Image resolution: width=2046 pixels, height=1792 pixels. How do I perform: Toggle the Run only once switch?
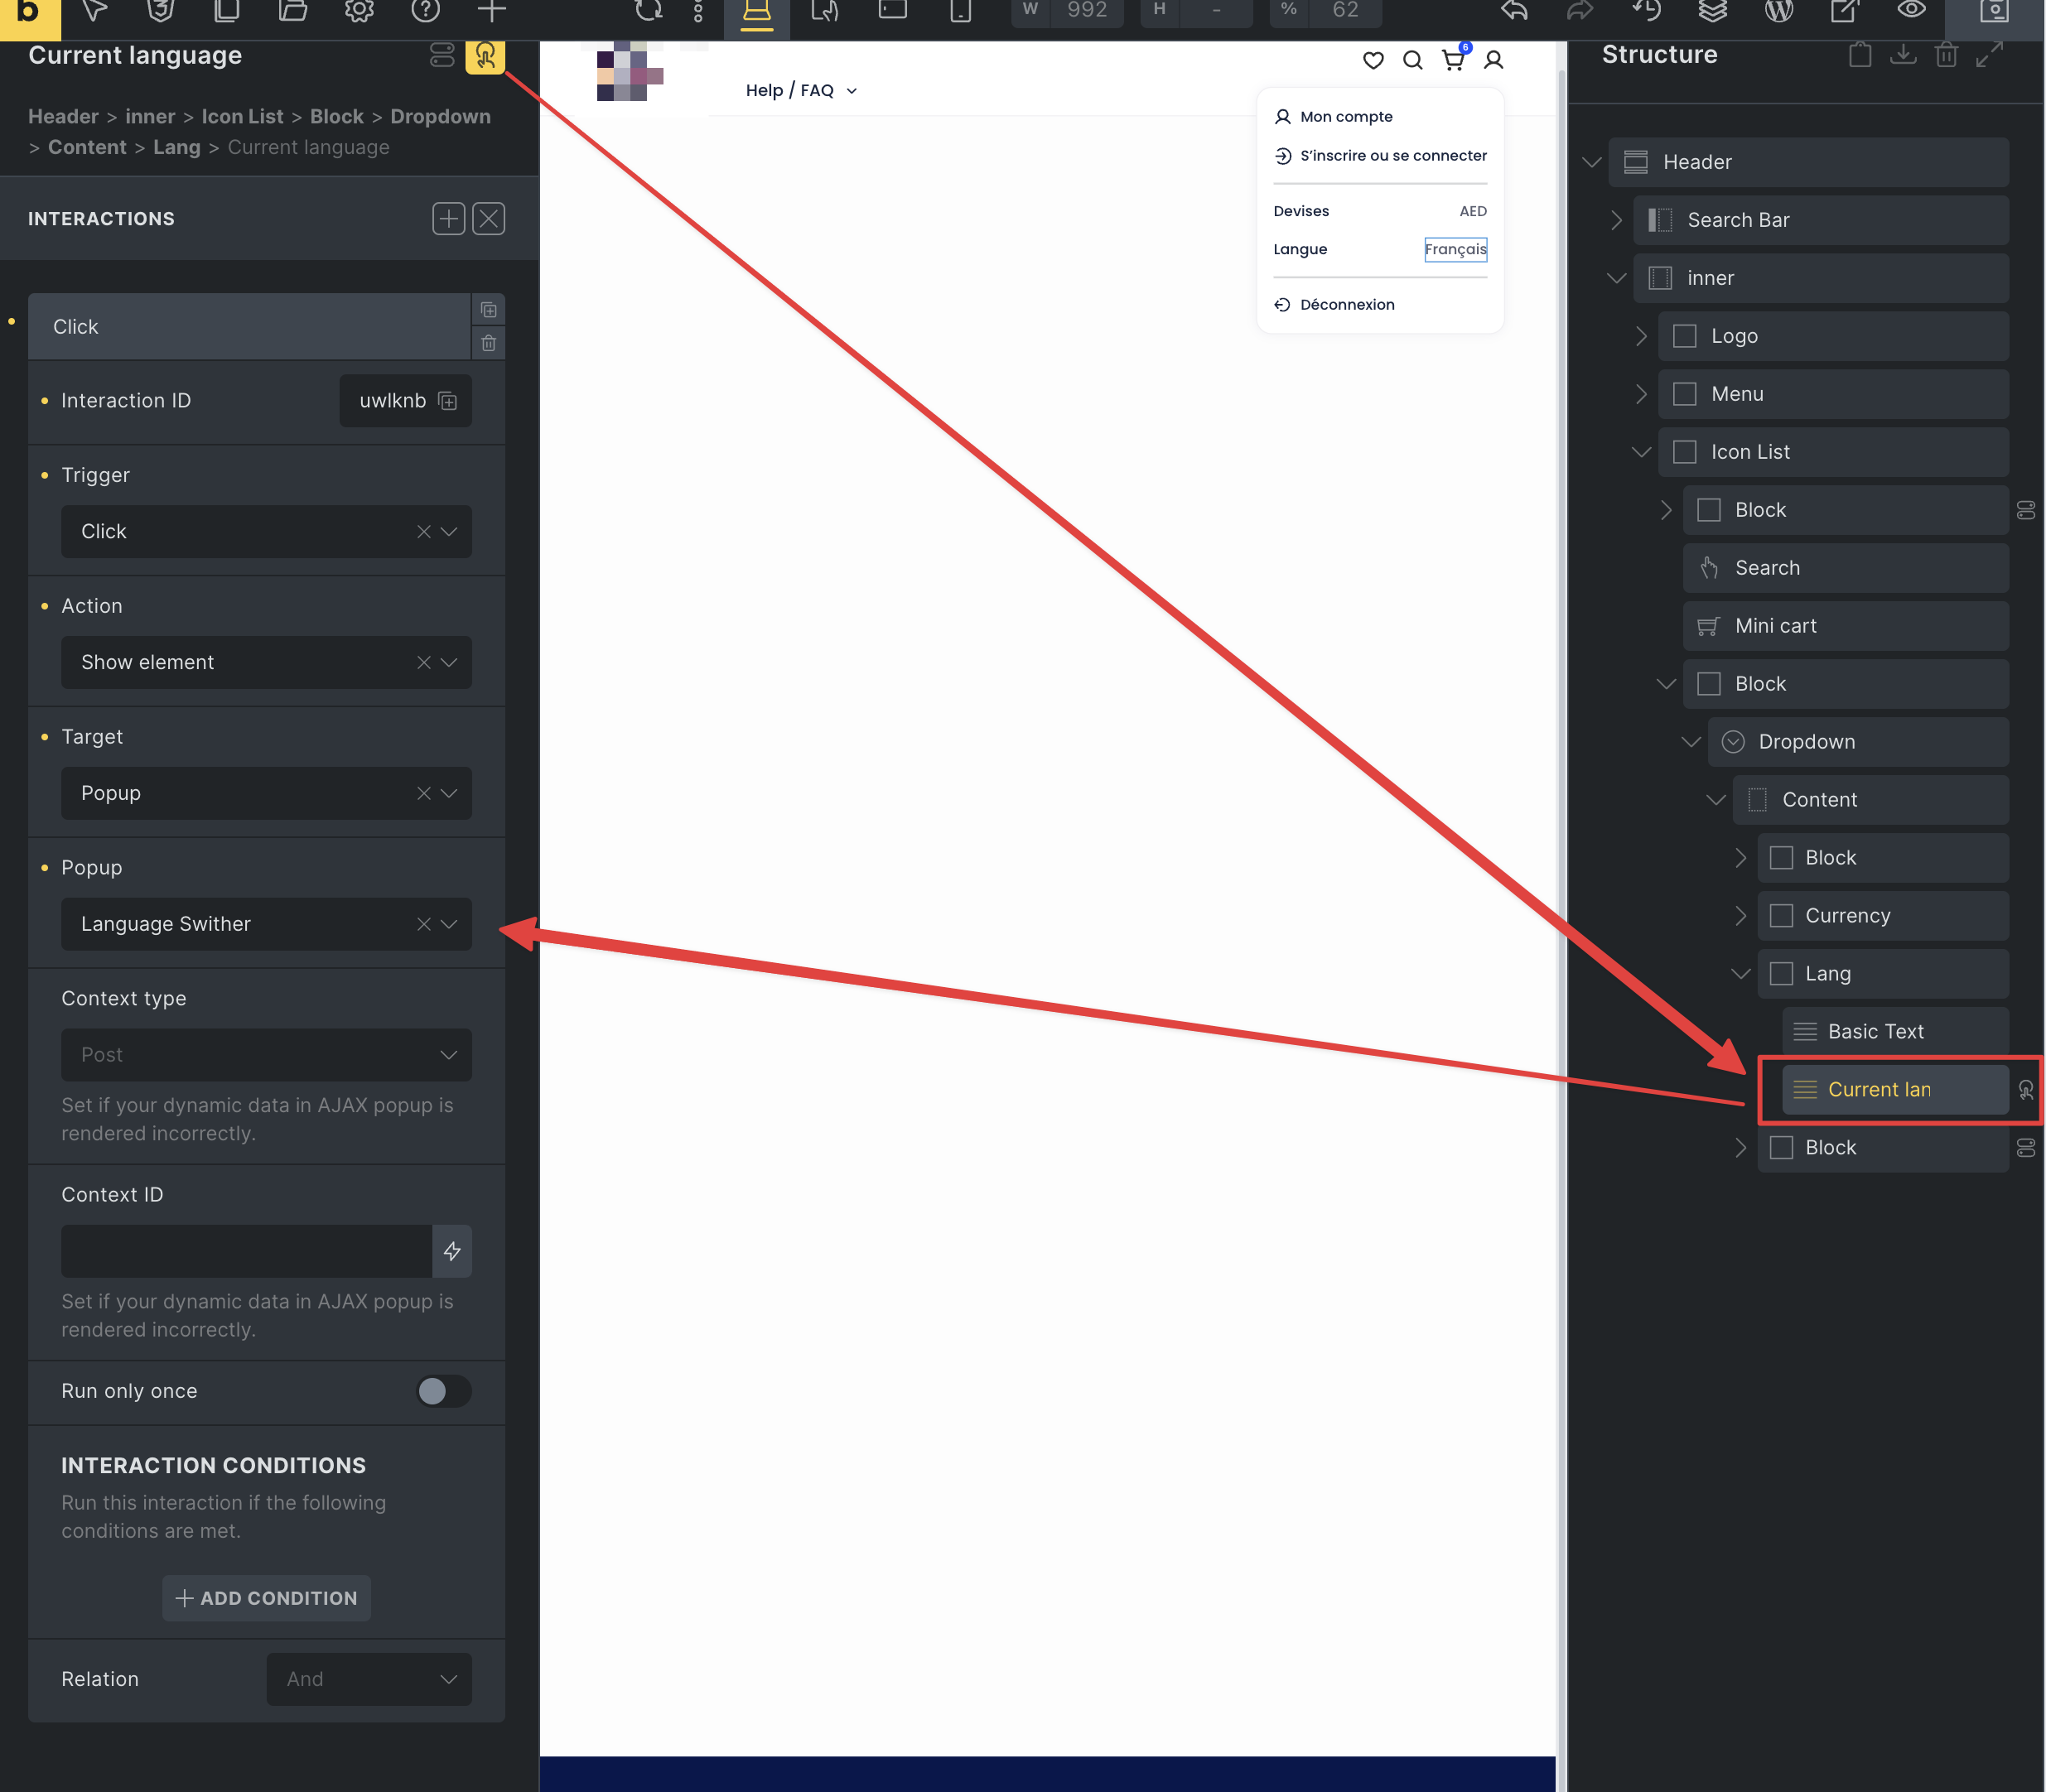pos(443,1391)
